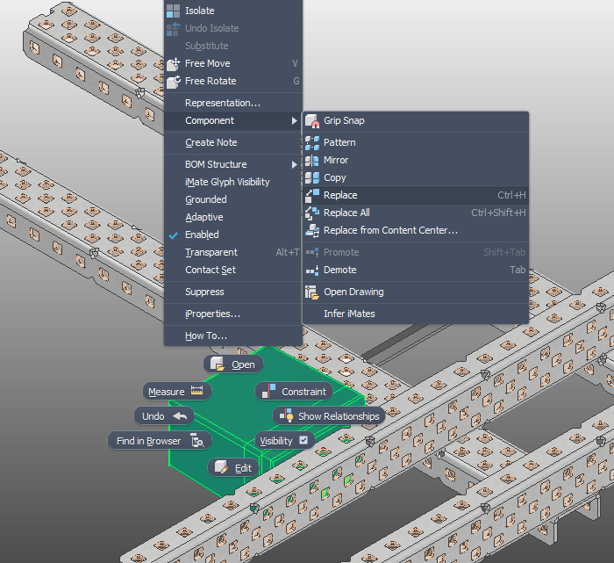This screenshot has width=614, height=563.
Task: Click the Measure marking menu button
Action: point(177,391)
